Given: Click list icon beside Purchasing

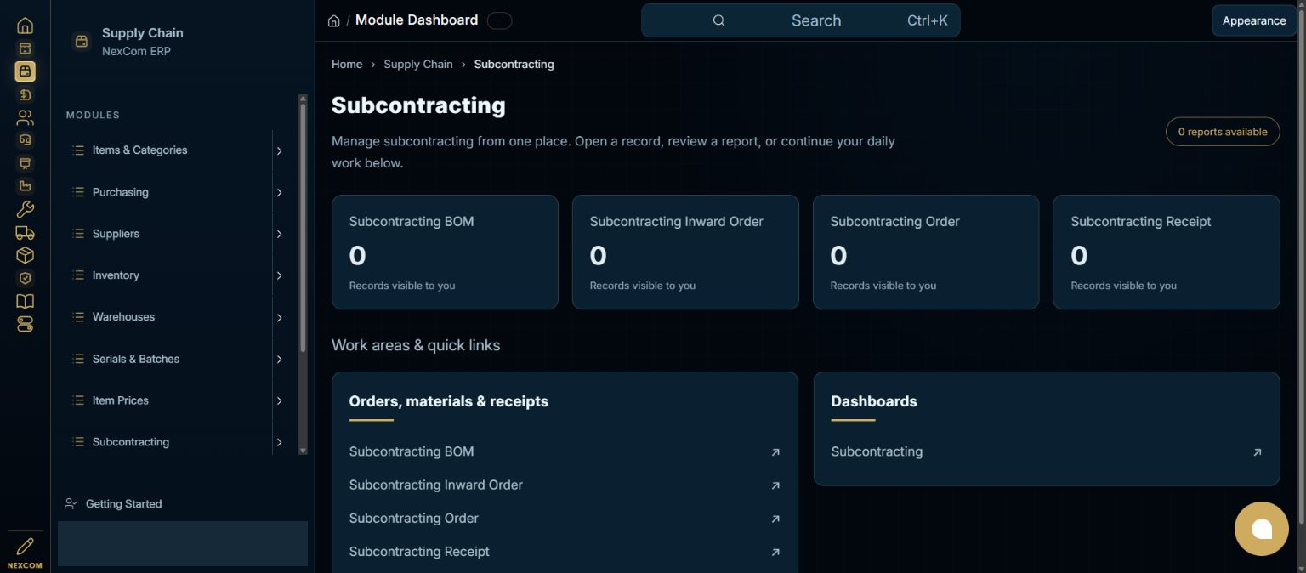Looking at the screenshot, I should point(78,192).
